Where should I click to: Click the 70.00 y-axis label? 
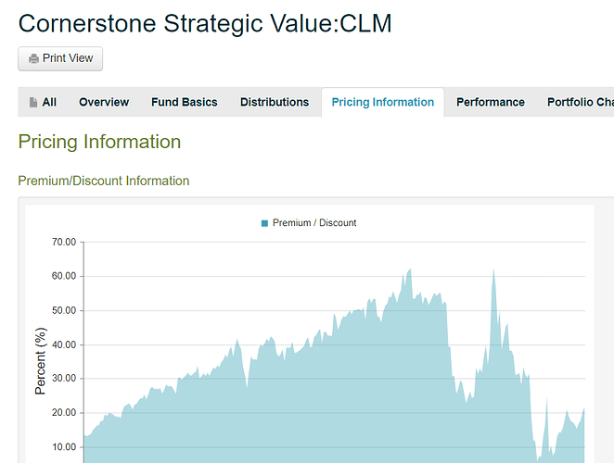tap(64, 242)
